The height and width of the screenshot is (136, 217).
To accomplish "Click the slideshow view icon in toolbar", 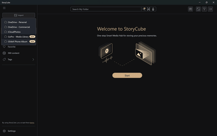I will coord(191,9).
